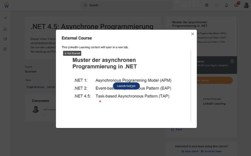Click the Task-based Asynchronous Pattern (TAP) line
This screenshot has height=156, width=251.
coord(132,96)
